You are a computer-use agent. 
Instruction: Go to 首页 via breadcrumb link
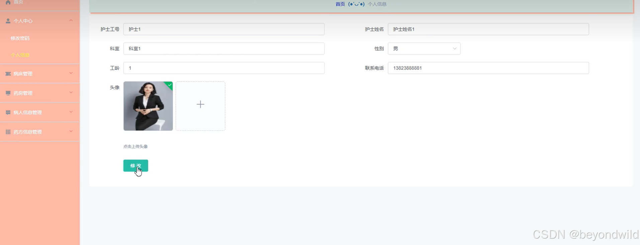click(x=340, y=4)
